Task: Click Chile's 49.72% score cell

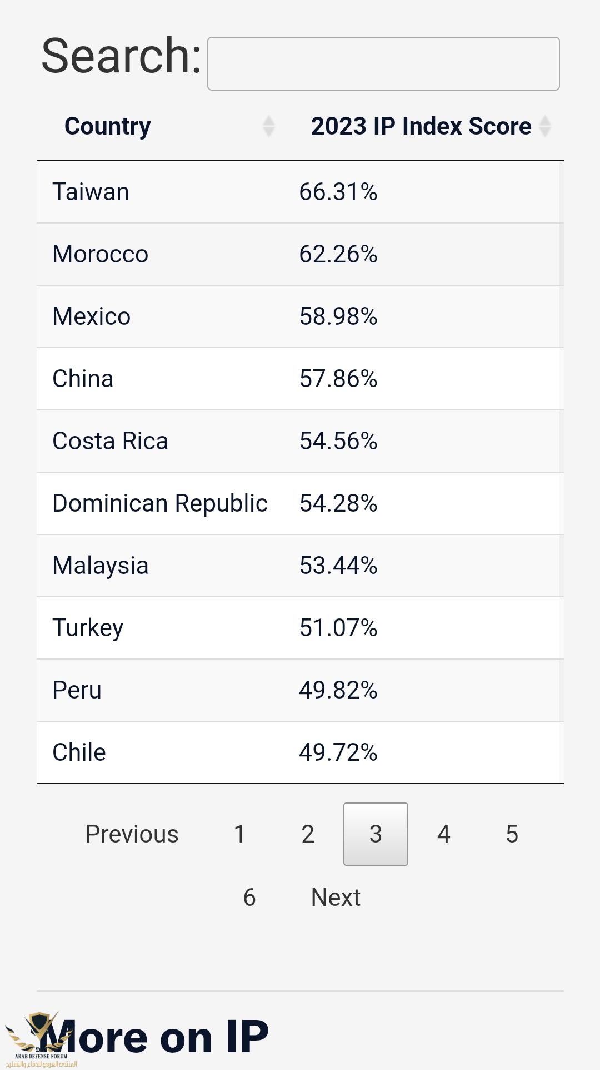Action: click(338, 753)
